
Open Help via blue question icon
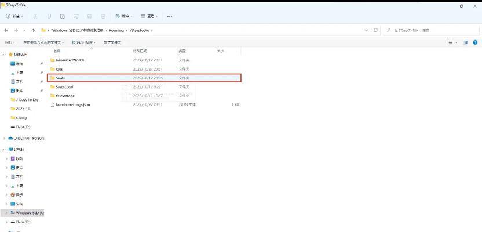tap(475, 42)
